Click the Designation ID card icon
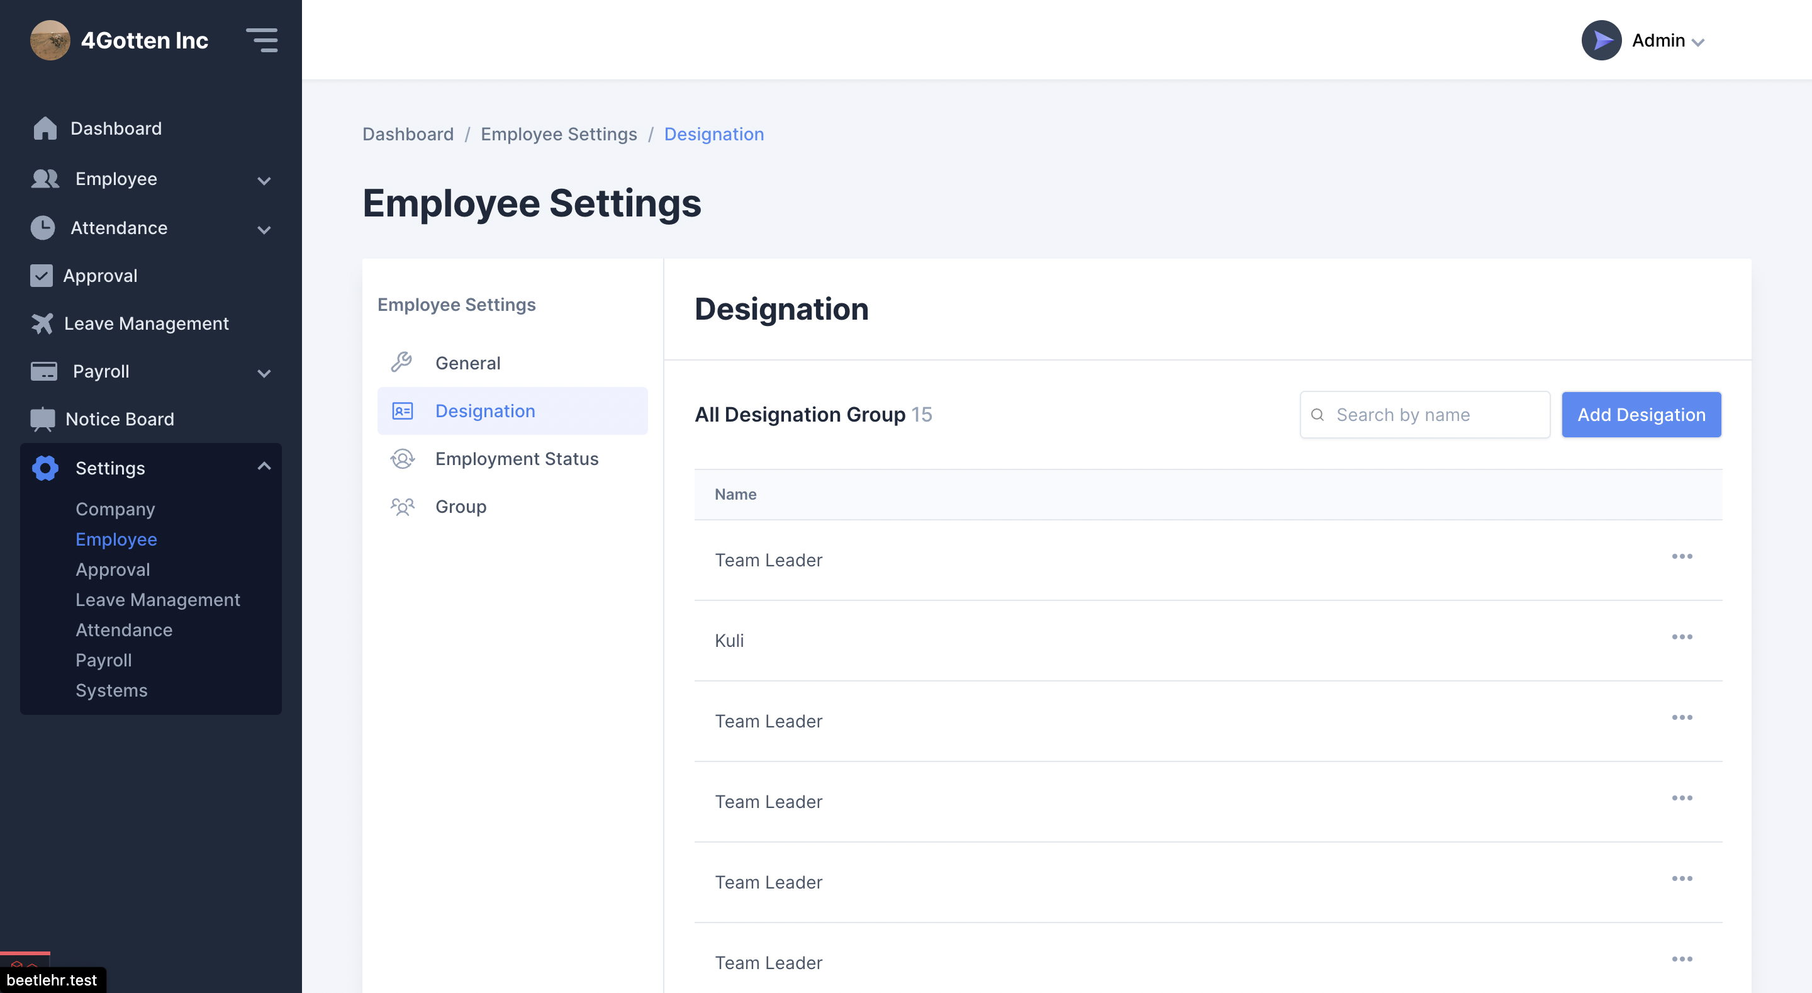 pos(403,410)
